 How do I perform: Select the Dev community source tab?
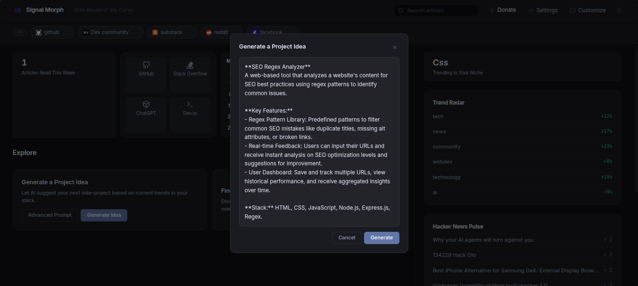[110, 32]
